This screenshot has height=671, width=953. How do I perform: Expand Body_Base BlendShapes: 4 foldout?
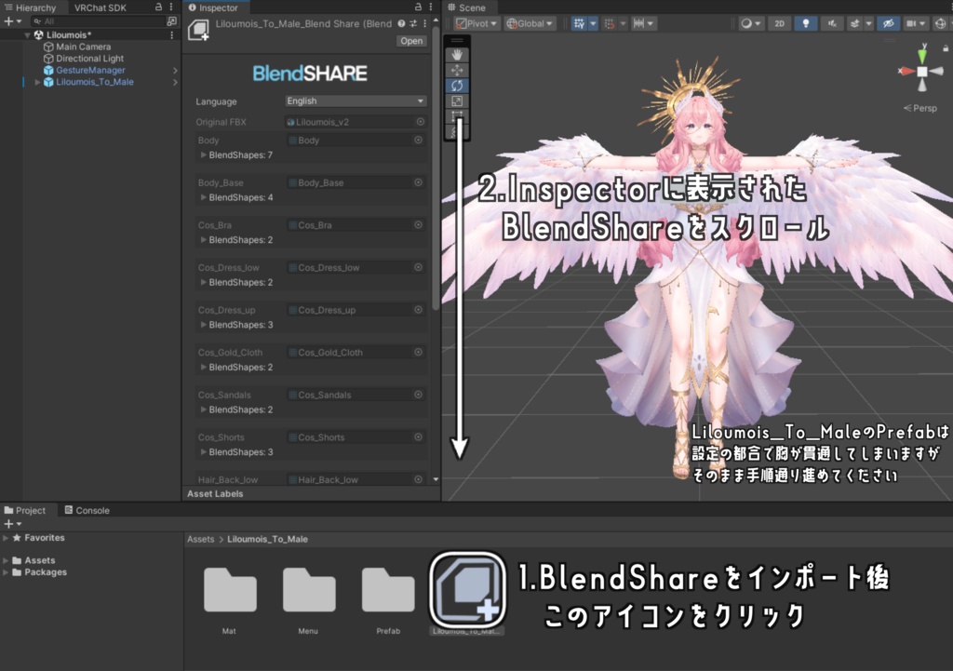point(204,197)
